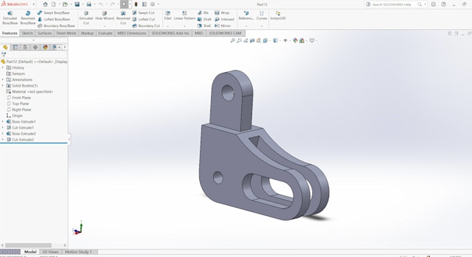The image size is (472, 257).
Task: Choose Swept Boss/Base
Action: (x=53, y=13)
